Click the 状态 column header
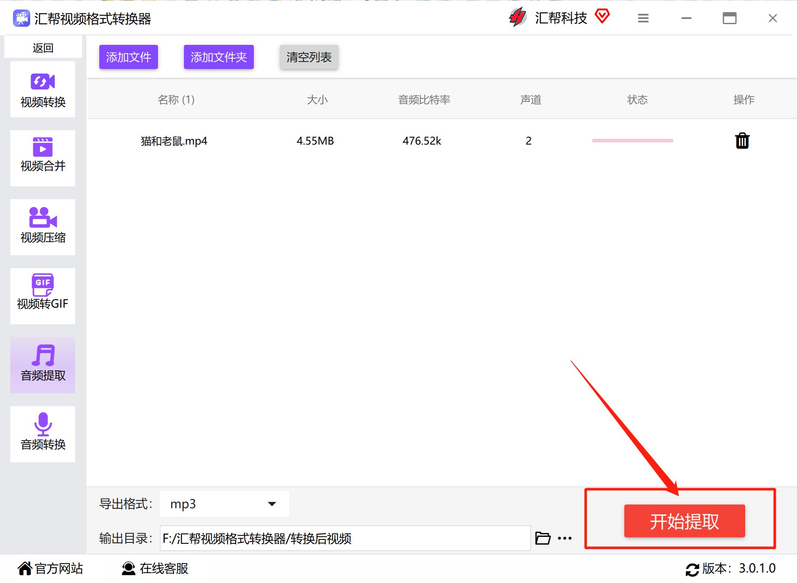This screenshot has height=583, width=797. (x=637, y=100)
